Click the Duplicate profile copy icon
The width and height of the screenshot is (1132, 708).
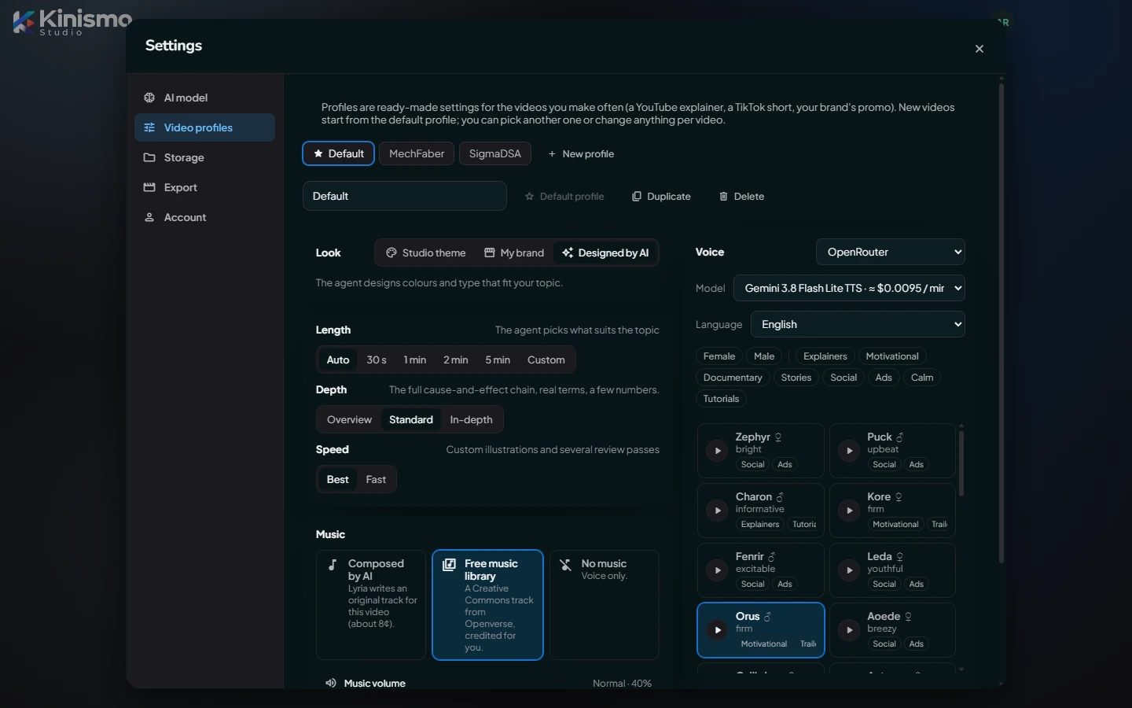[x=637, y=196]
